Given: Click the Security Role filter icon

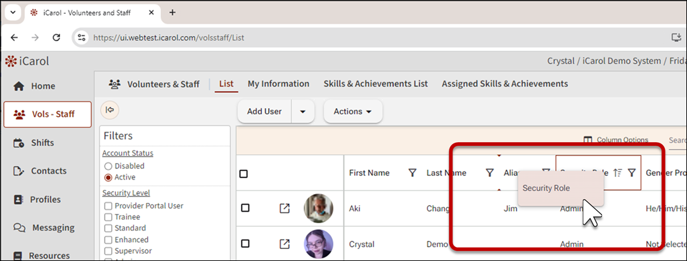Looking at the screenshot, I should 632,173.
